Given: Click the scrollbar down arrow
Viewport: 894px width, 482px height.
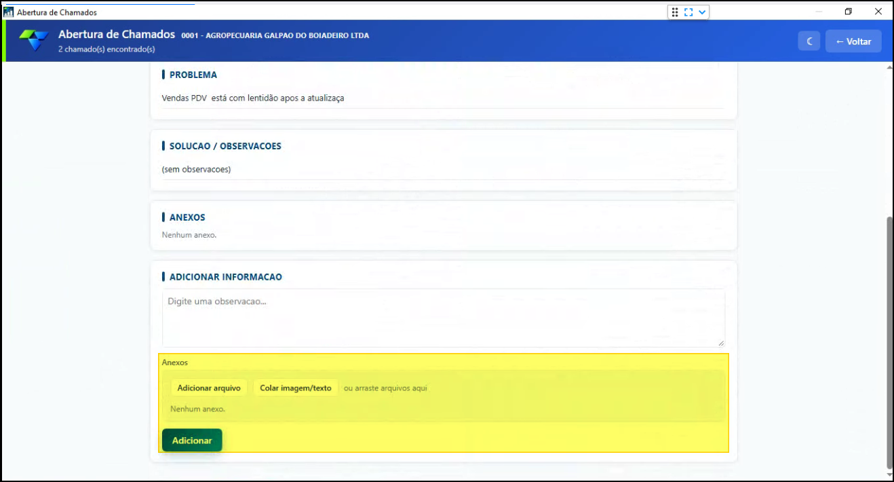Looking at the screenshot, I should tap(890, 475).
